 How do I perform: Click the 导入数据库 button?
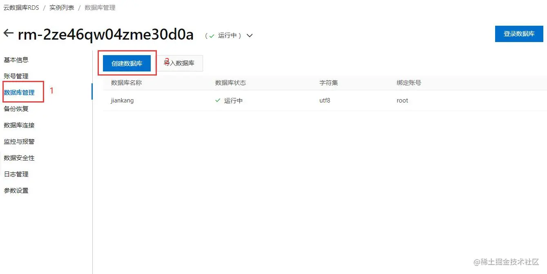click(x=180, y=63)
